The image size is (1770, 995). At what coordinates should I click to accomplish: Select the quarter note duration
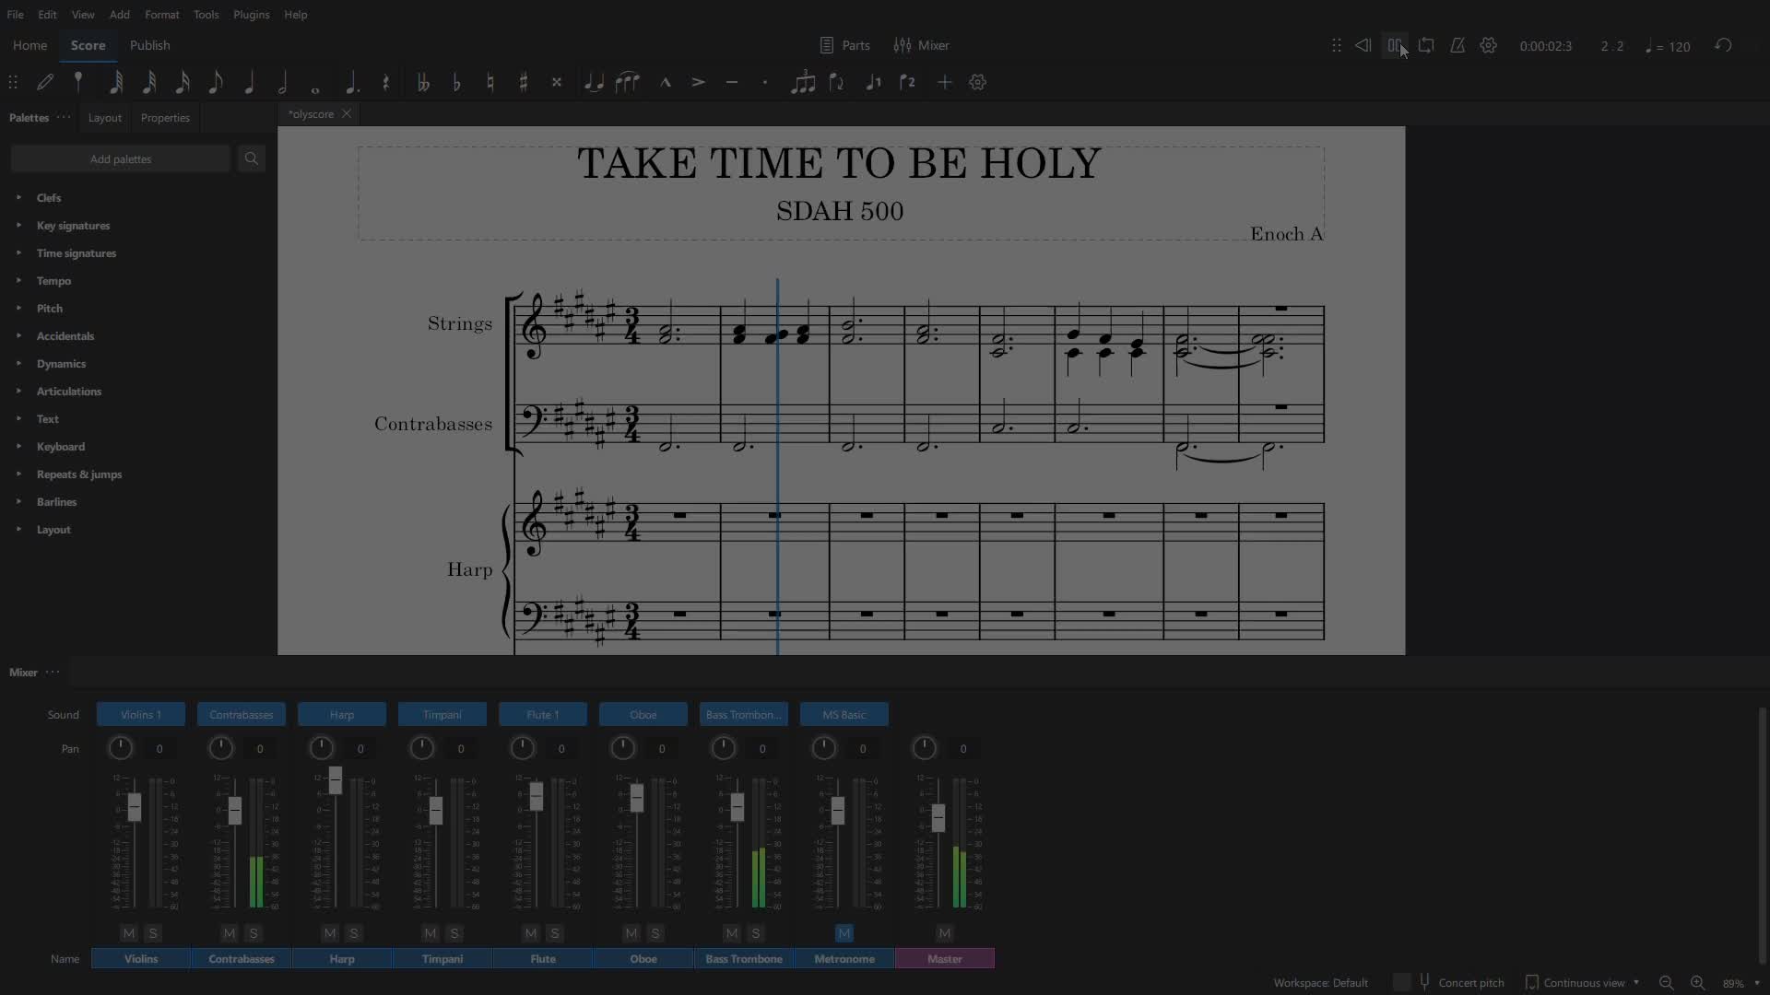[249, 82]
